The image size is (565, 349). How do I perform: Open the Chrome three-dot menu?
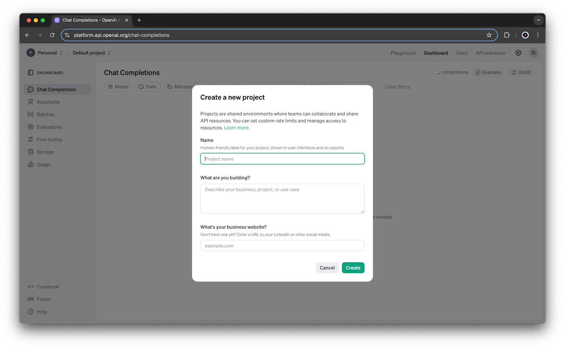[538, 35]
